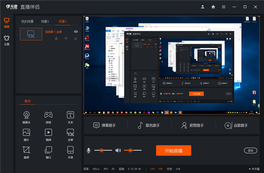Add a 摄像头 (webcam) source
Image resolution: width=264 pixels, height=173 pixels.
26,117
